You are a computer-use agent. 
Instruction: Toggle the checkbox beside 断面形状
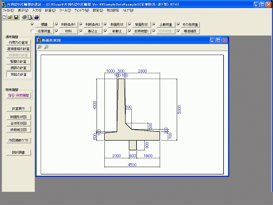pos(105,25)
